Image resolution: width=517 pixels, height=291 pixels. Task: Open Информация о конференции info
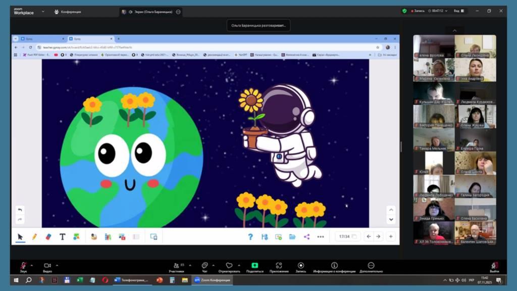(x=334, y=266)
